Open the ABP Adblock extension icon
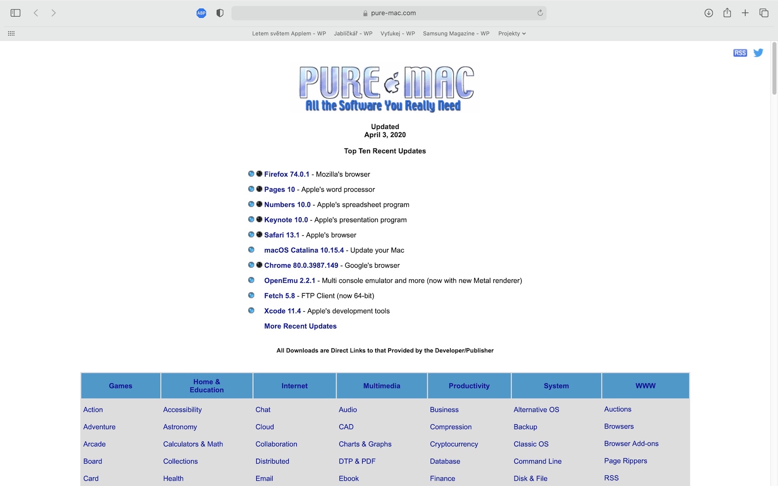This screenshot has height=486, width=778. point(201,13)
